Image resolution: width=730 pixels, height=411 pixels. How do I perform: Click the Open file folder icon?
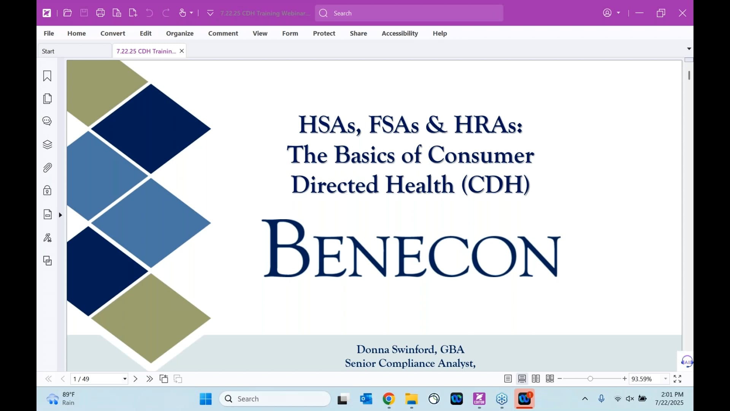tap(68, 13)
